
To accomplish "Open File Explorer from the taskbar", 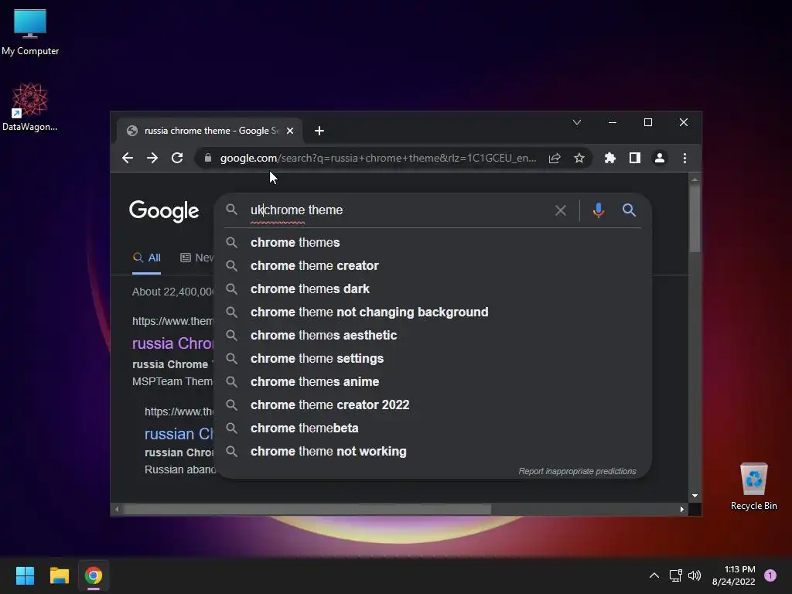I will (59, 575).
